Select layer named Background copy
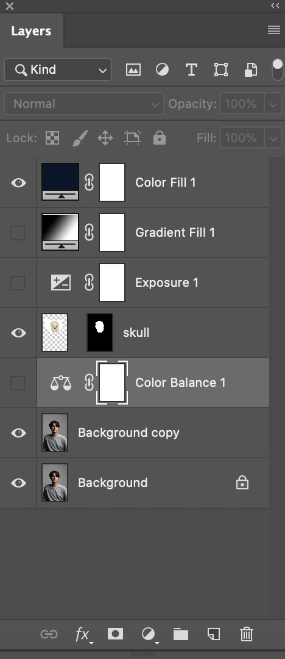 tap(128, 433)
